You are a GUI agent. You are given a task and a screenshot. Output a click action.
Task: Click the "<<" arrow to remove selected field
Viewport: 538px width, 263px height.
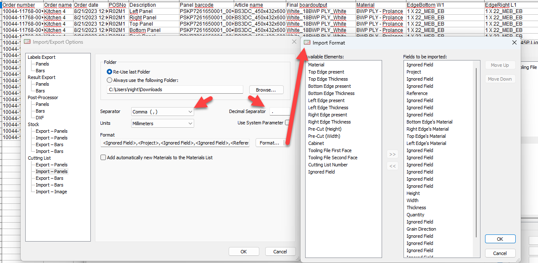click(392, 166)
